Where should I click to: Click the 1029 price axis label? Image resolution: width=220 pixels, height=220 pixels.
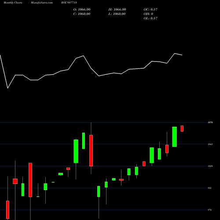[x=210, y=166]
